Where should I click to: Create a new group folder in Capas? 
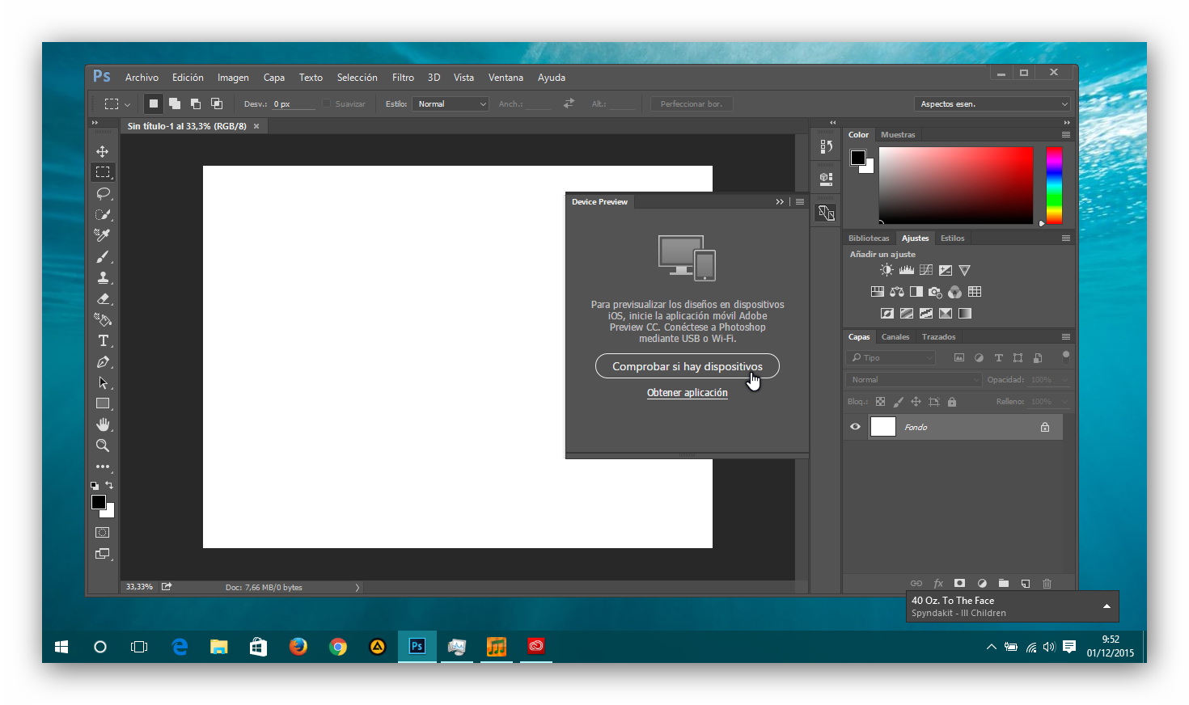[x=1004, y=583]
